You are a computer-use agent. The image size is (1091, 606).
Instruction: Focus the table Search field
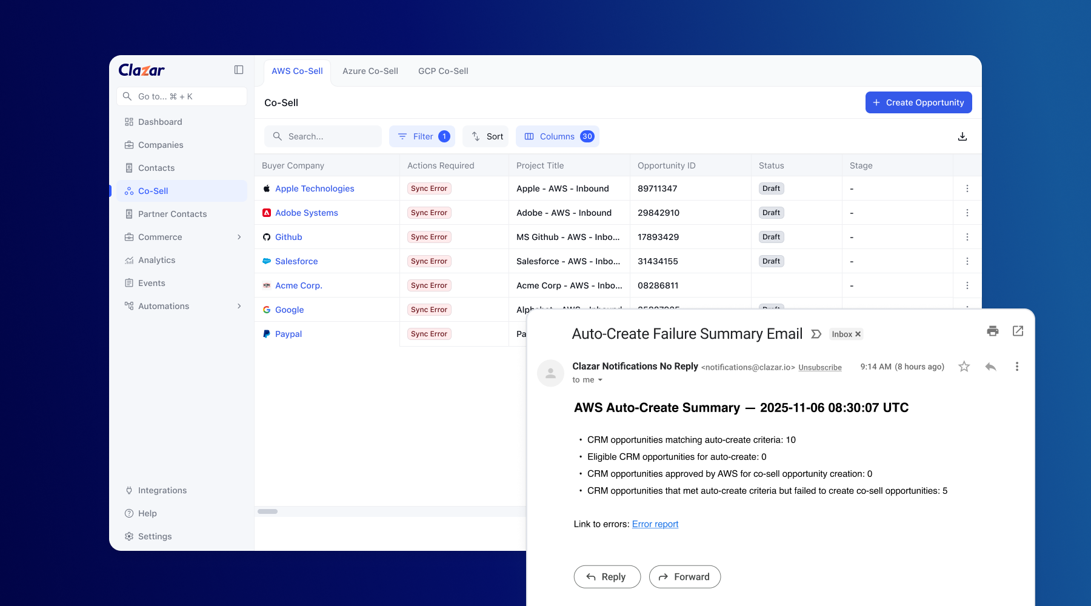click(323, 136)
